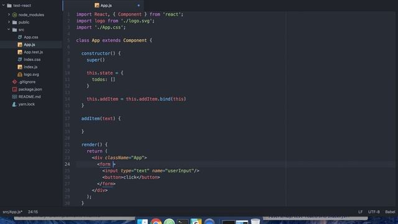
Task: Open README.md from the tree view
Action: coord(29,97)
